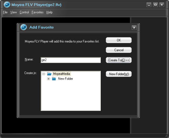Create a folder with New Folder button
169x138 pixels.
click(x=119, y=74)
